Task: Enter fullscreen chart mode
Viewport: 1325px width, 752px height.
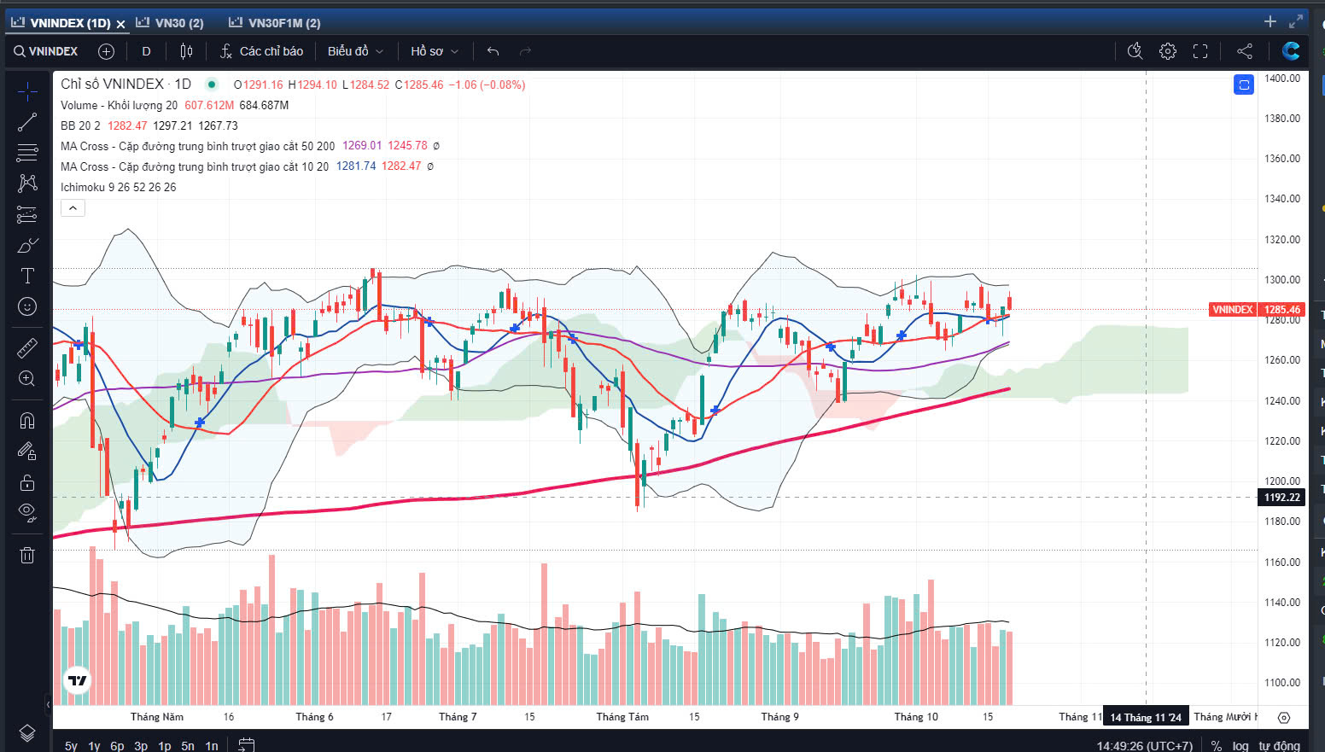Action: pos(1200,51)
